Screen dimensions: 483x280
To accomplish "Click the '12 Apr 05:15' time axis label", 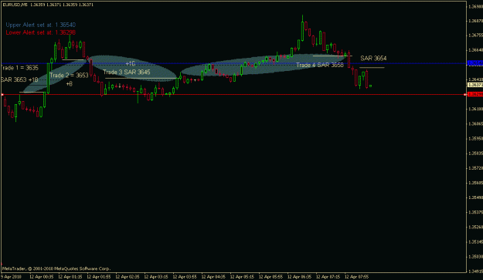I will point(242,277).
